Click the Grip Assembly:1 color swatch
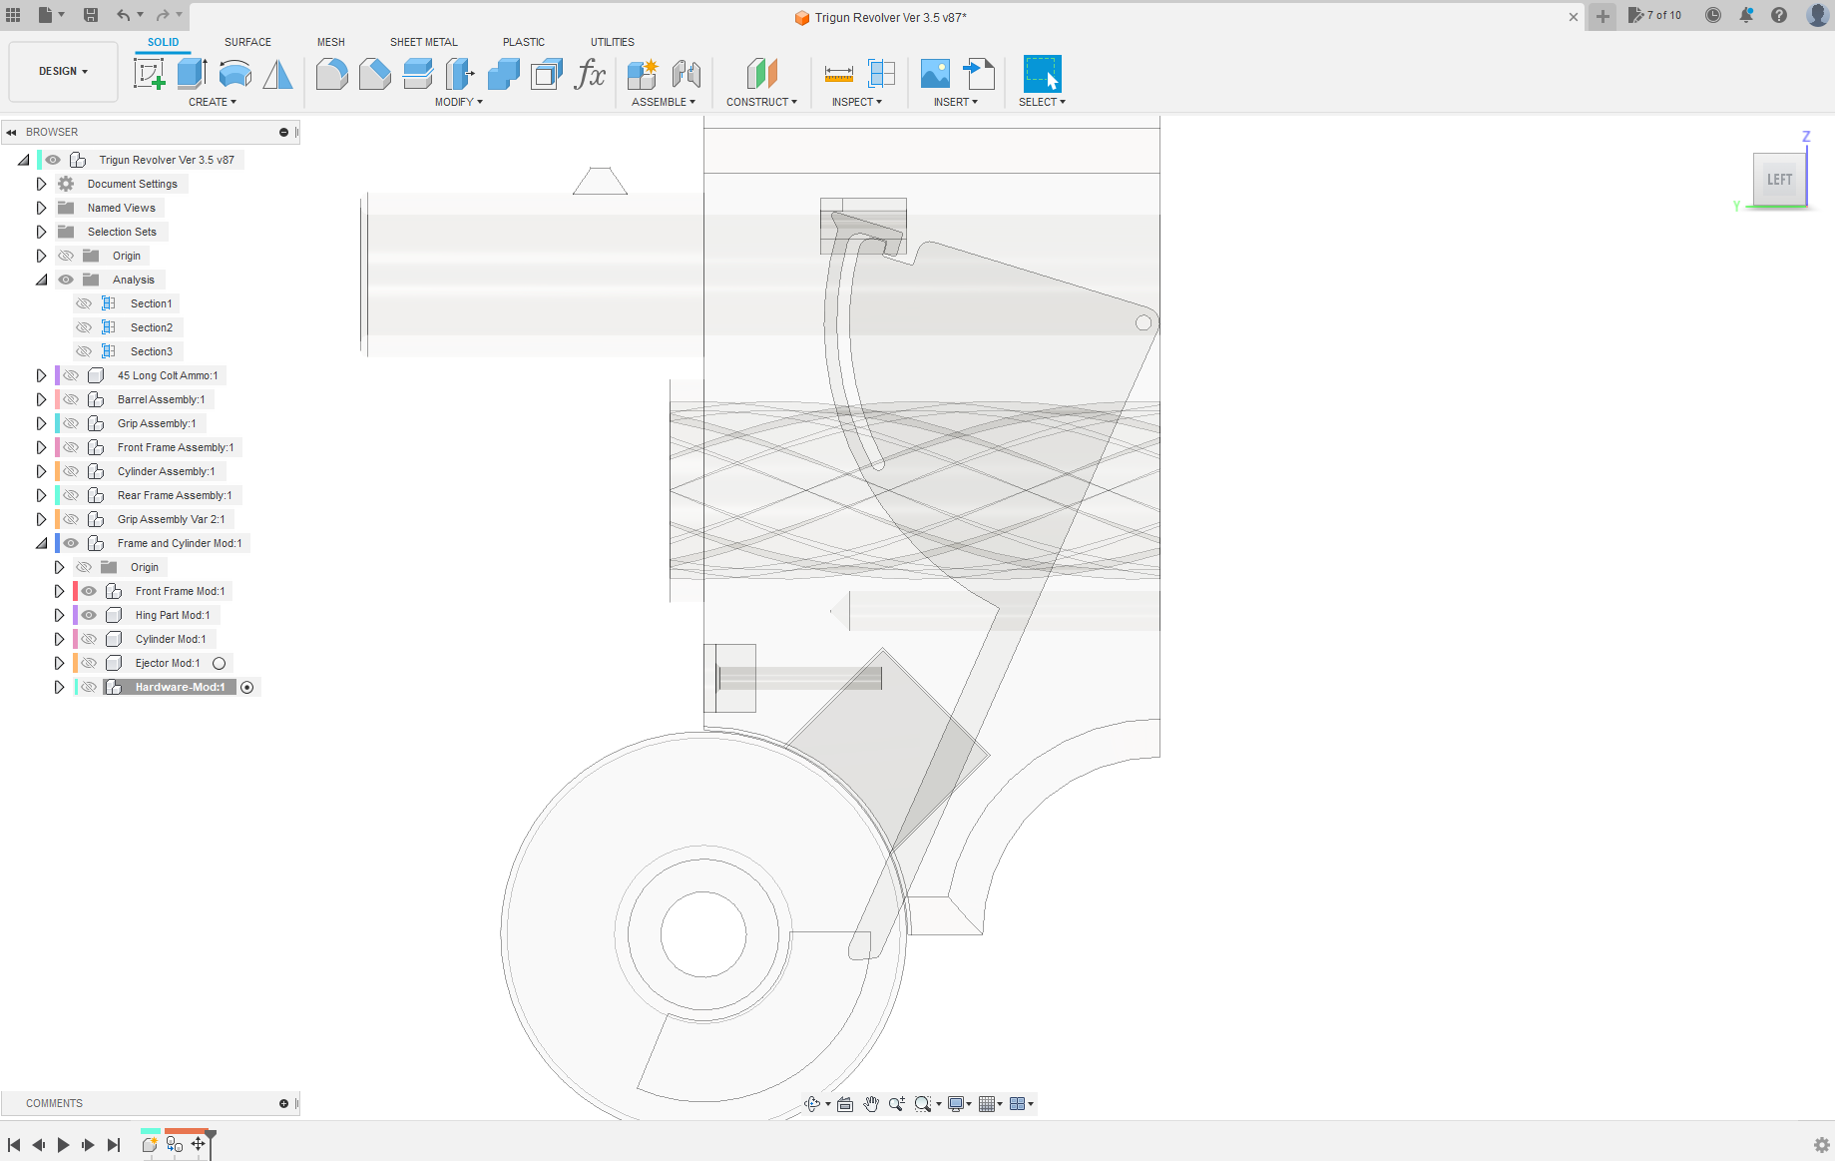The image size is (1835, 1161). [x=58, y=423]
